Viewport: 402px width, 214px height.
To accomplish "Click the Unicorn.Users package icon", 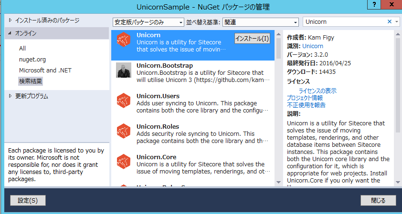I will coord(124,101).
